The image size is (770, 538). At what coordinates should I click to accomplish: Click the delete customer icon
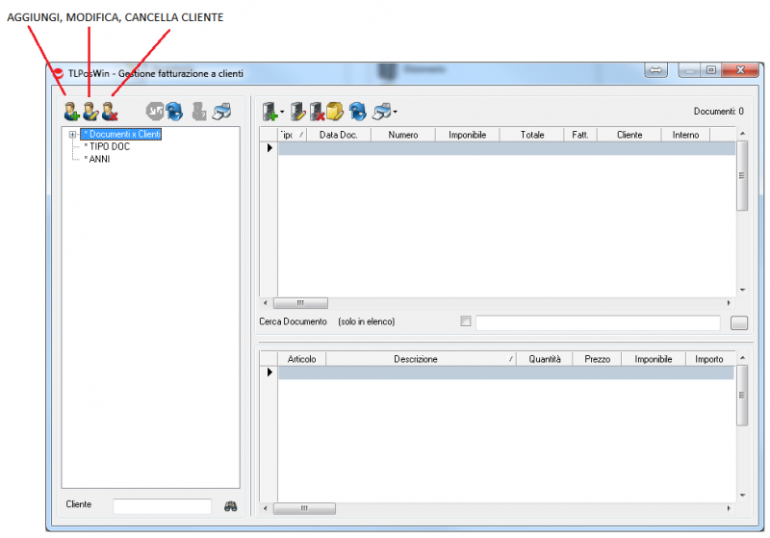coord(110,112)
